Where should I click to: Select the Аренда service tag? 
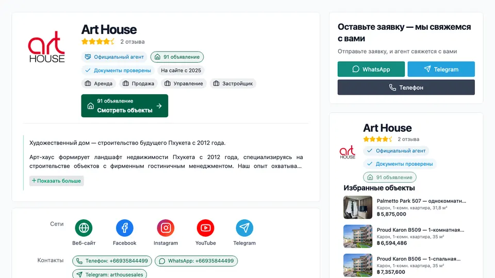tap(98, 83)
